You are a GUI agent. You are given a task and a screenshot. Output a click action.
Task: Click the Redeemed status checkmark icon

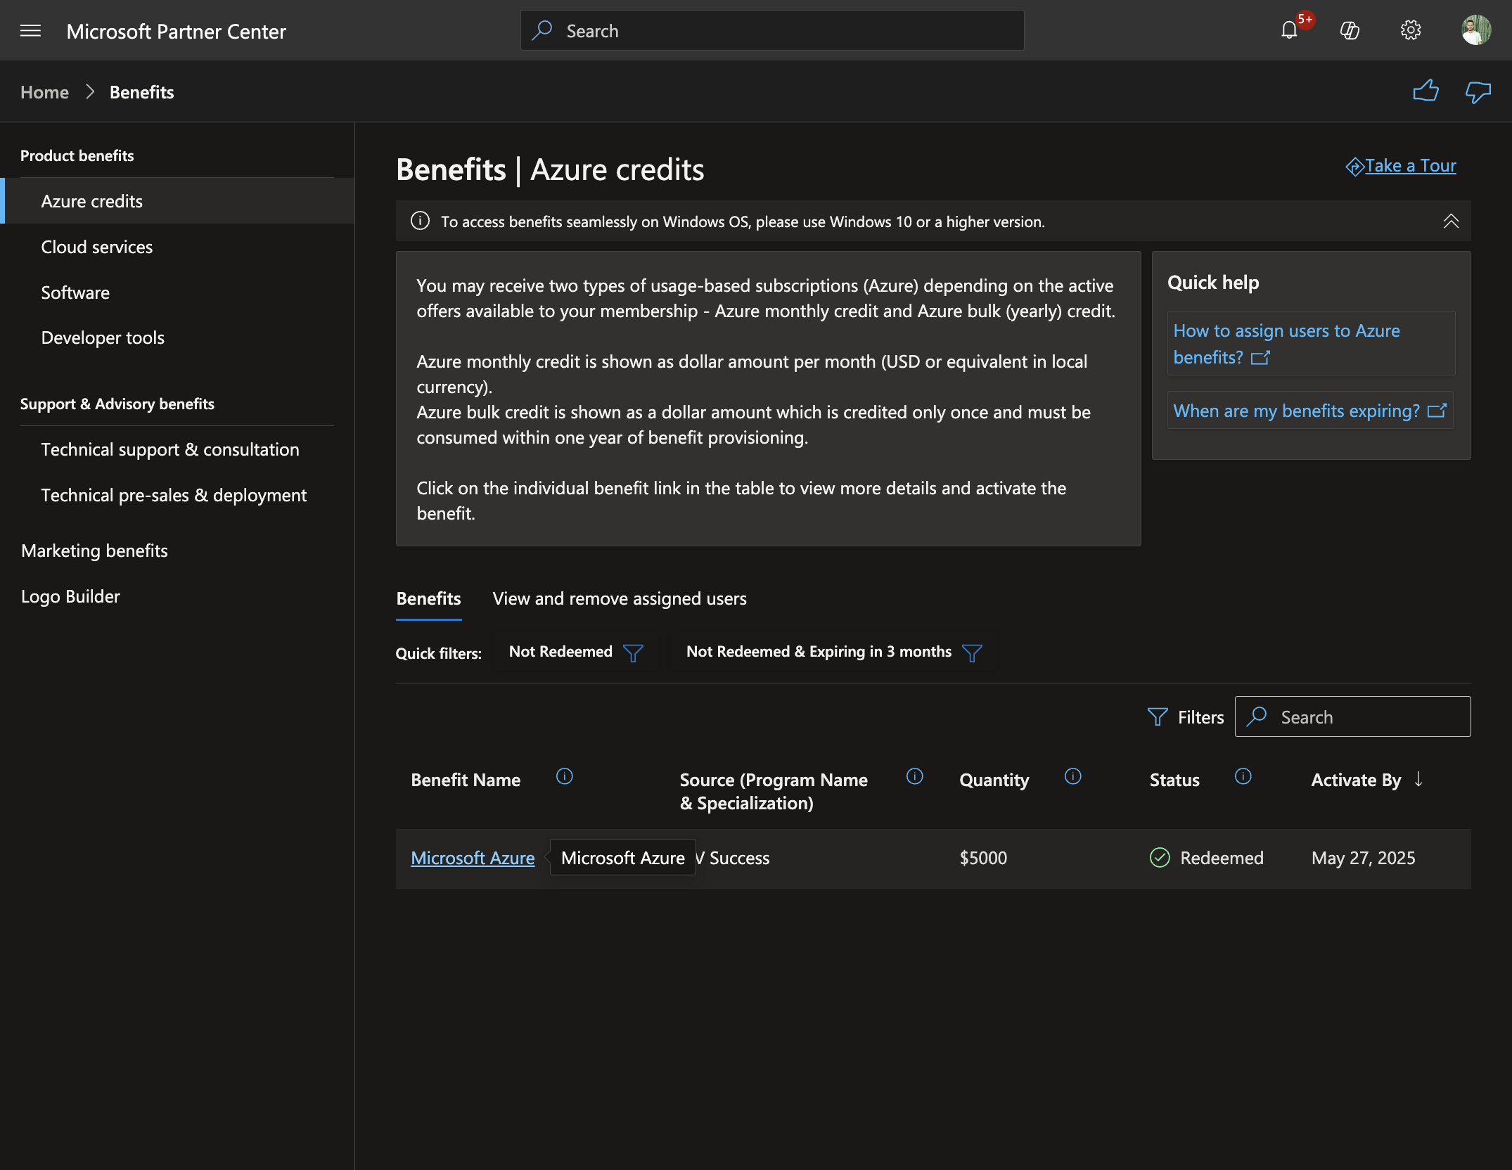pyautogui.click(x=1159, y=857)
